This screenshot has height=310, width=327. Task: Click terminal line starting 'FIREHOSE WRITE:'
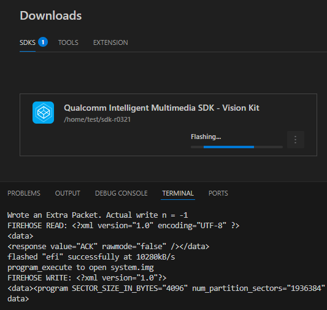[87, 278]
